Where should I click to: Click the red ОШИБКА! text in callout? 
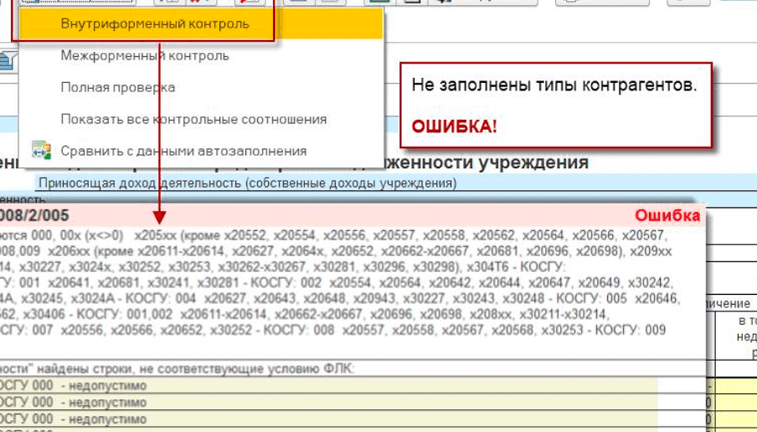click(454, 126)
